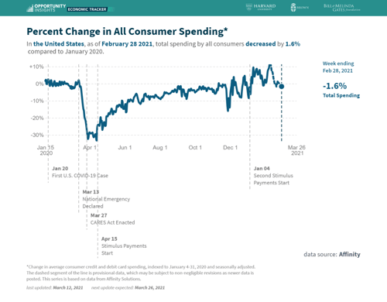Open the 'February 28 2021' date selector
The height and width of the screenshot is (302, 387).
[x=127, y=44]
